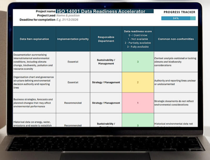Select the 'Project Lead' label
Viewport: 210px width, 160px height.
click(x=46, y=15)
